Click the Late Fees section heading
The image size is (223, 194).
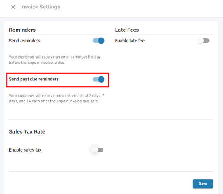click(x=127, y=30)
